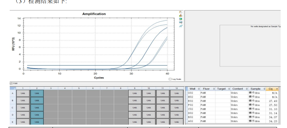Image resolution: width=287 pixels, height=128 pixels.
Task: Click well A9 in the plate
Action: pos(135,93)
